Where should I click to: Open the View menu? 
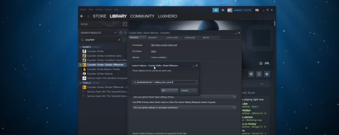91,10
